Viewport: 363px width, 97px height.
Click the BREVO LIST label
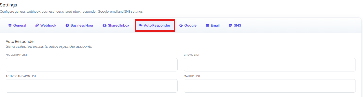click(192, 55)
